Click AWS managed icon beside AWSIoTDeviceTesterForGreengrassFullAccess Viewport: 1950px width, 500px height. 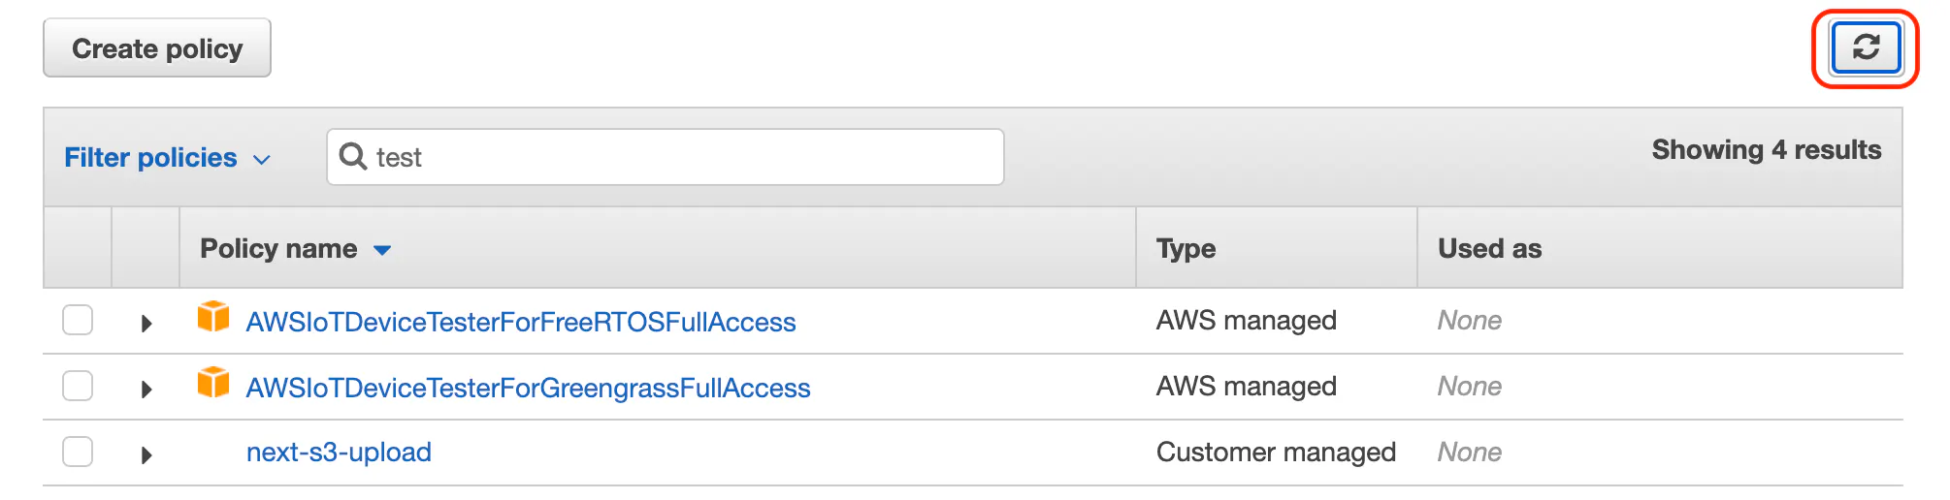213,383
